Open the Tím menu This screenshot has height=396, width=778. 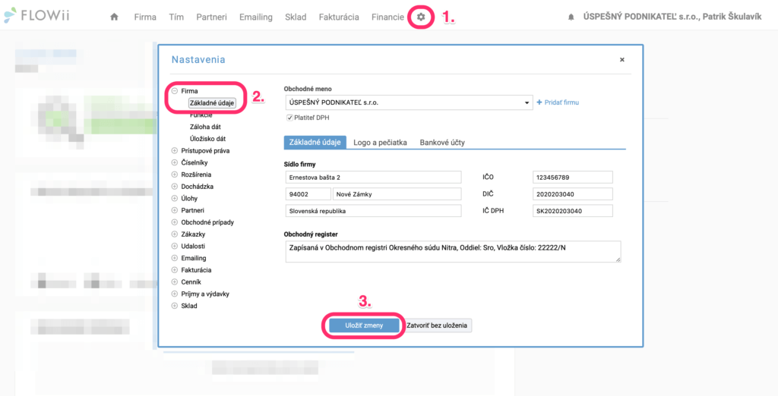pos(176,17)
